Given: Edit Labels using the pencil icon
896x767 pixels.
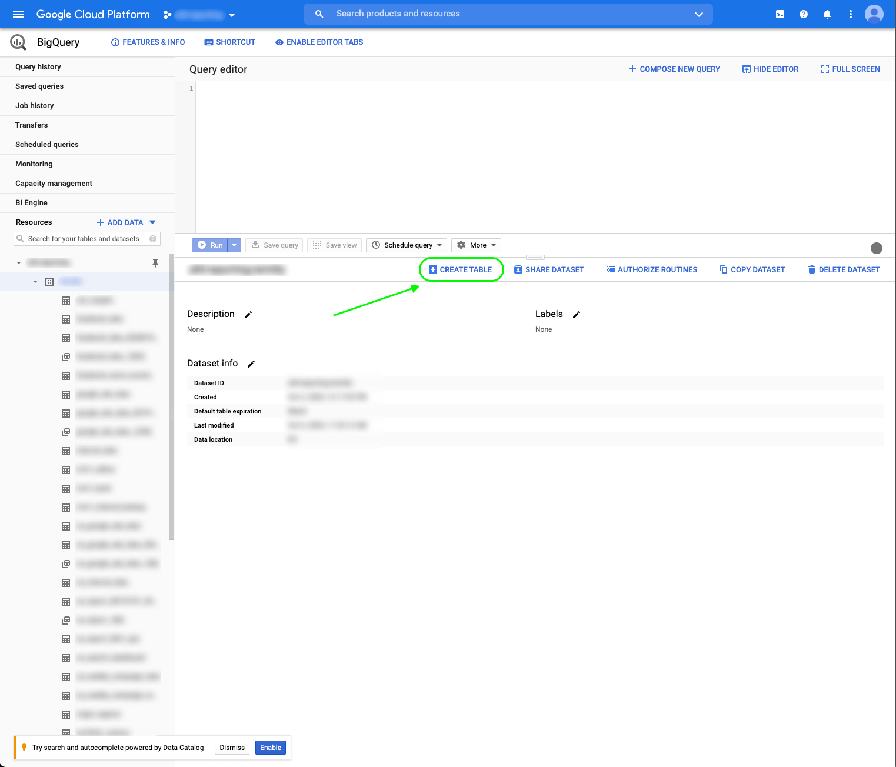Looking at the screenshot, I should pos(576,314).
